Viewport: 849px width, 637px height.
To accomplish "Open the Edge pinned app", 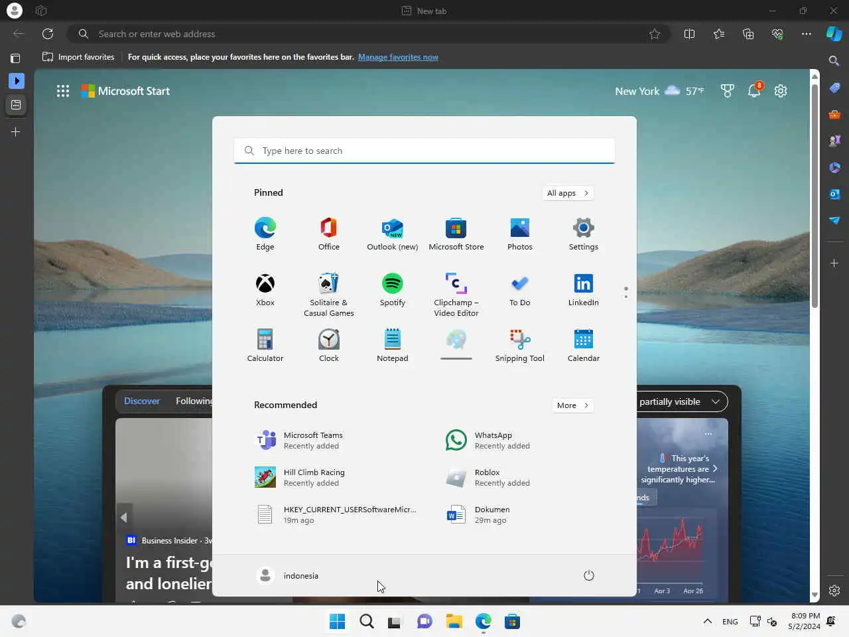I will (265, 234).
